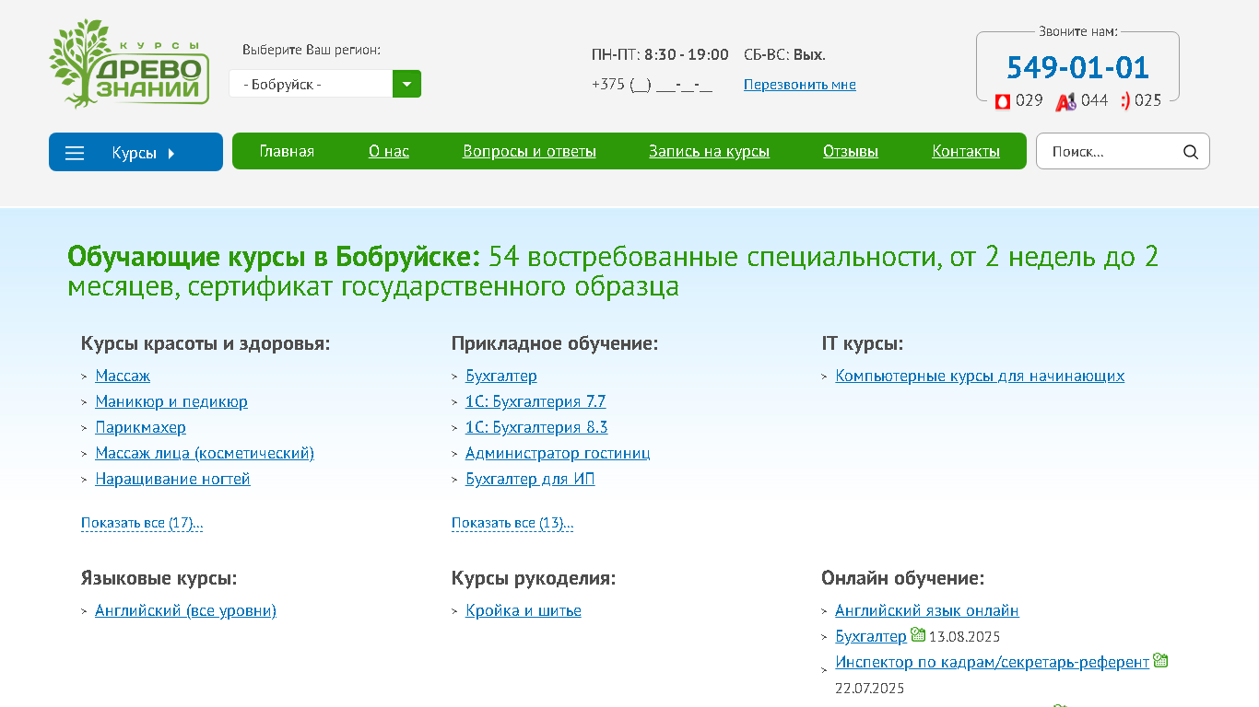Open 'Наращивание ногтей' course link
This screenshot has width=1259, height=707.
(172, 479)
